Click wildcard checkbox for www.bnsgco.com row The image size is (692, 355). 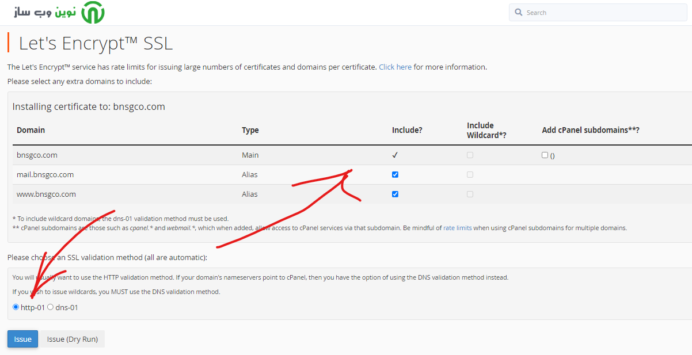click(x=470, y=194)
